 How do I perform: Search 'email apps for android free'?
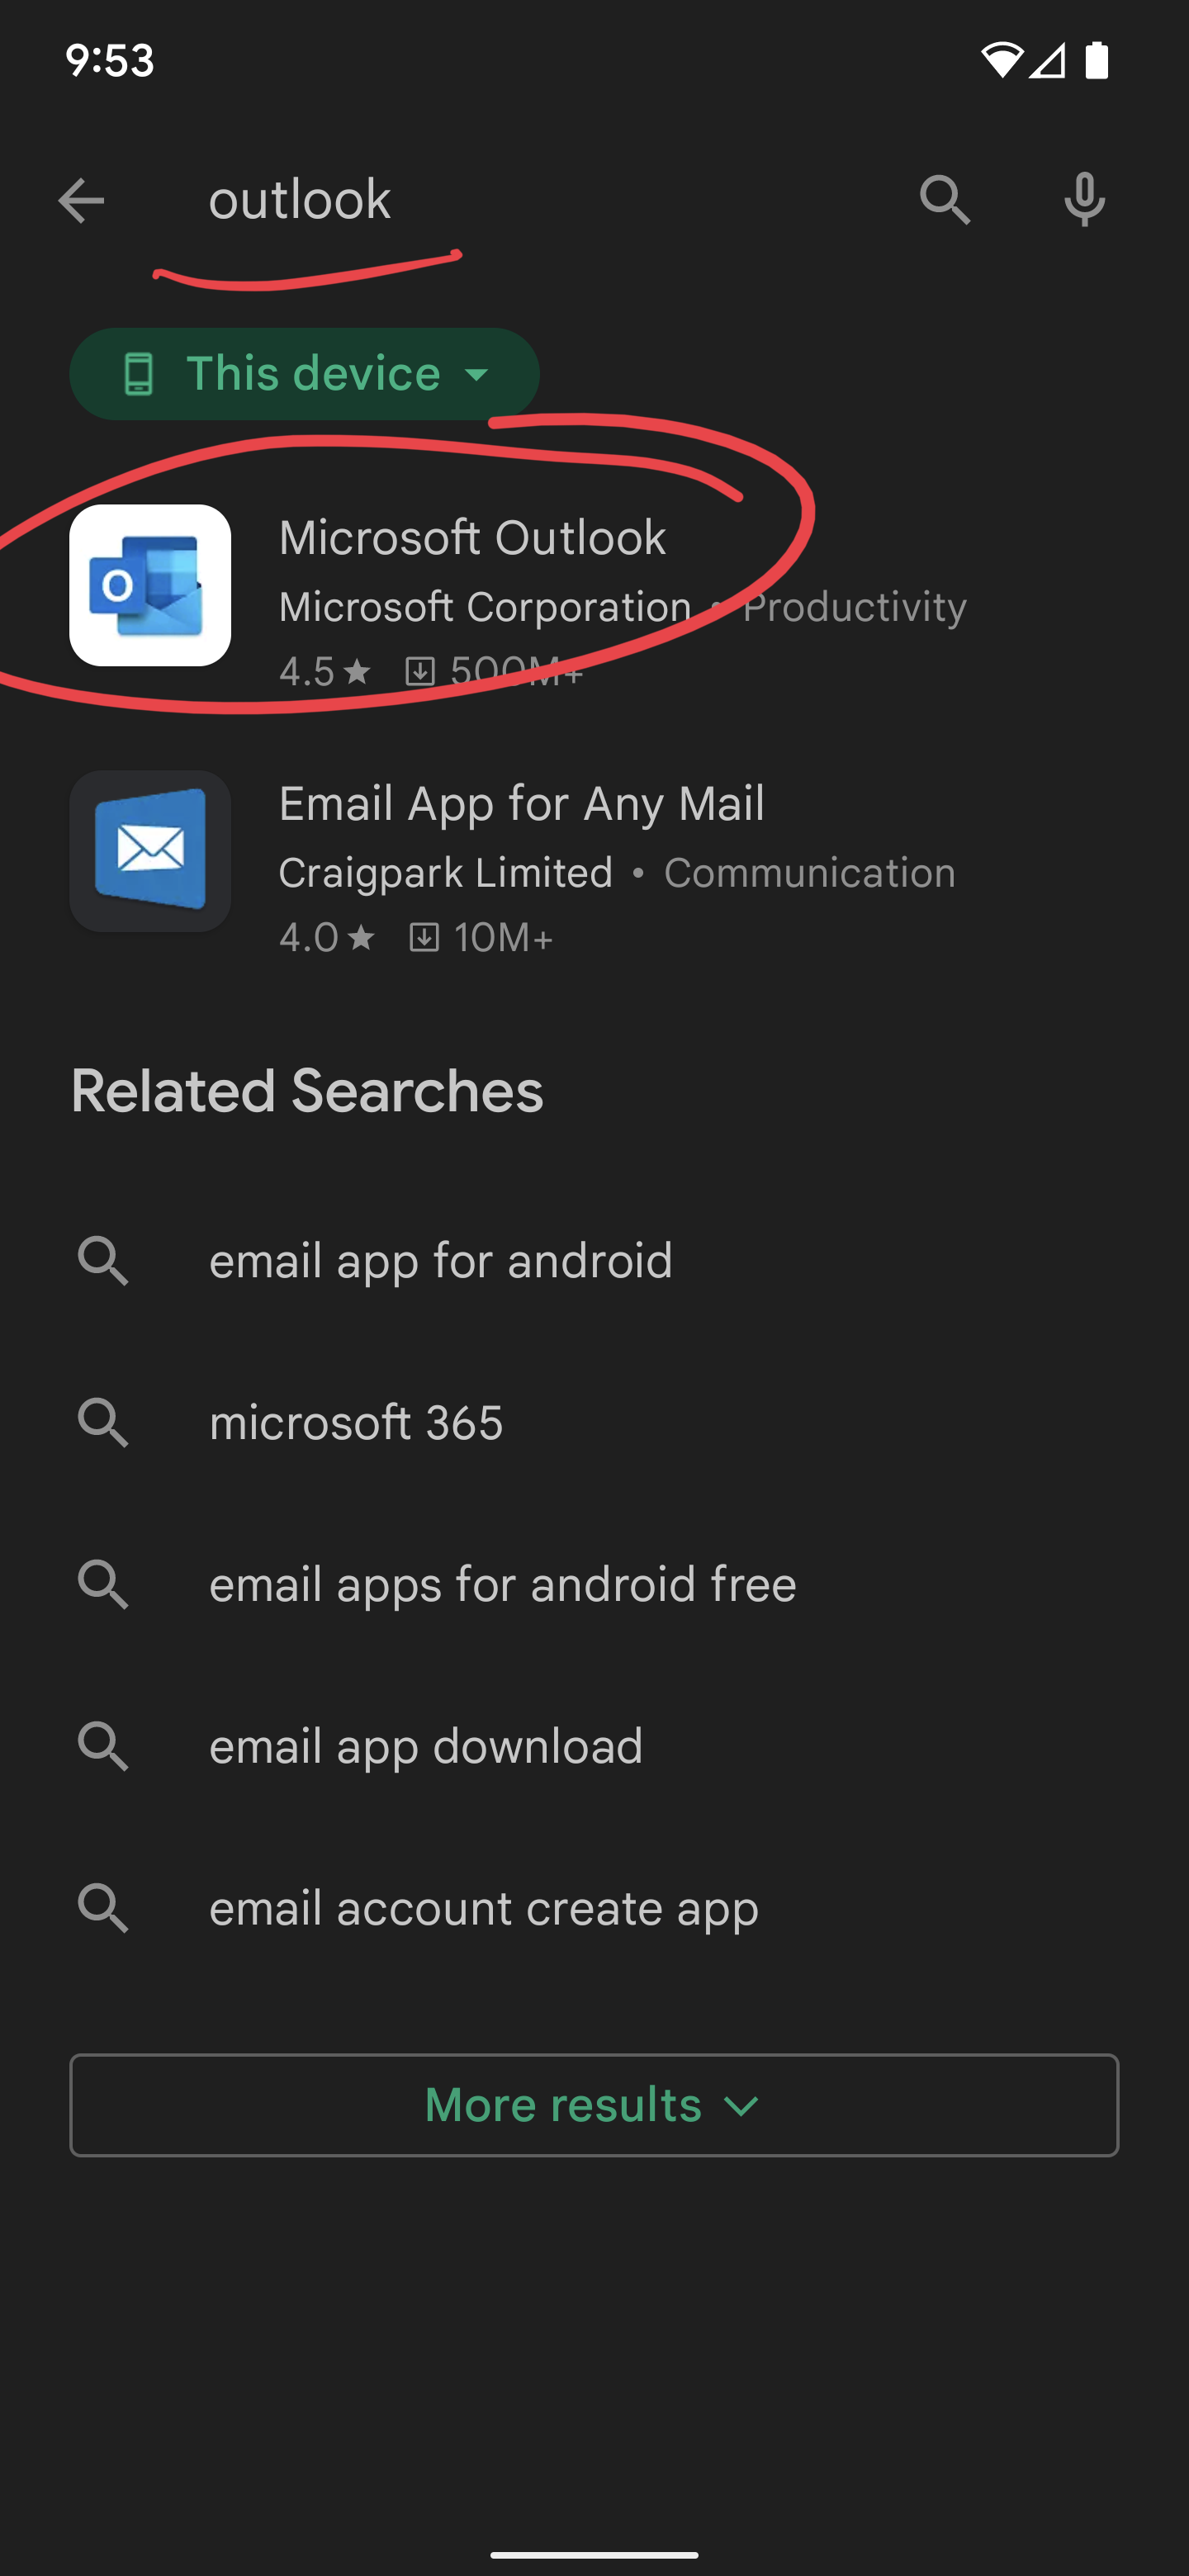point(502,1584)
